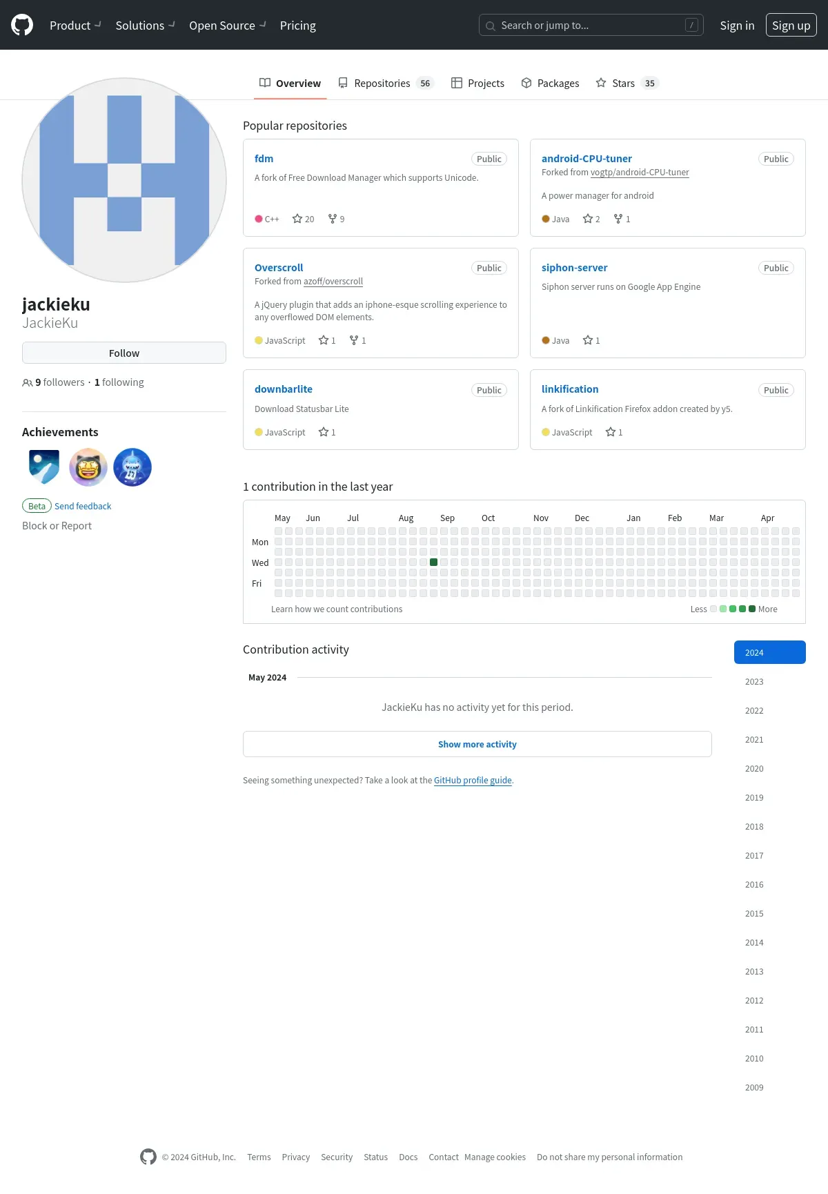Viewport: 828px width, 1194px height.
Task: Follow the user JackieKu
Action: click(x=124, y=353)
